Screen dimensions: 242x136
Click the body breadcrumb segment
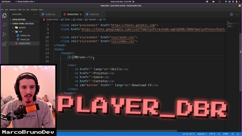(78, 20)
